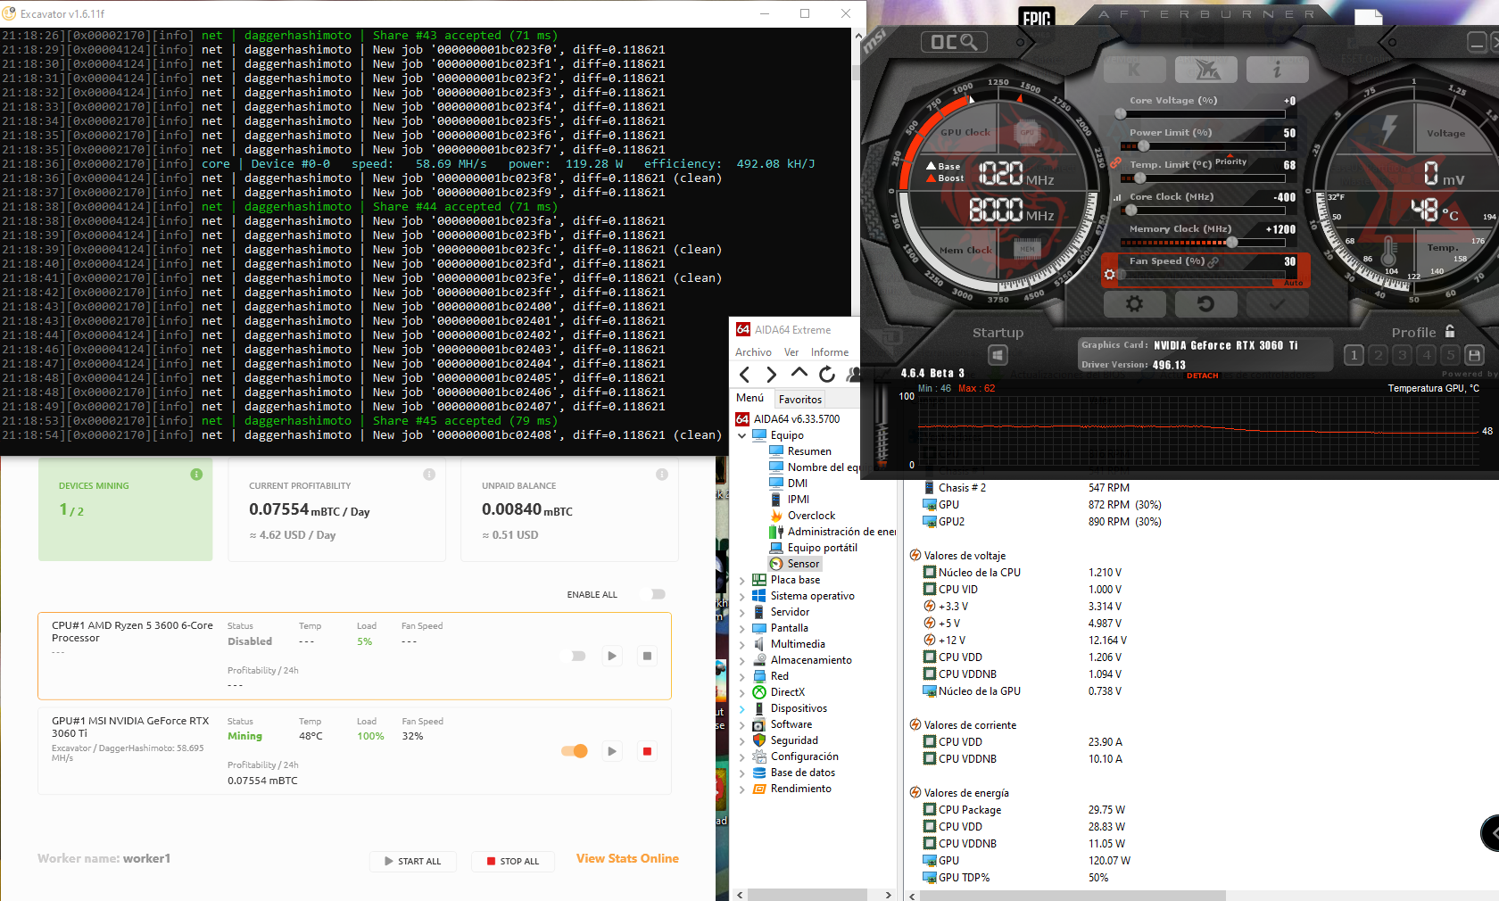Adjust the Temp. Limit slider
The height and width of the screenshot is (901, 1499).
[x=1202, y=178]
